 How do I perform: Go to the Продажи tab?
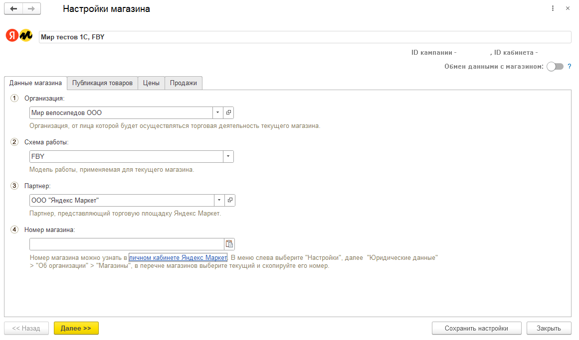[183, 83]
